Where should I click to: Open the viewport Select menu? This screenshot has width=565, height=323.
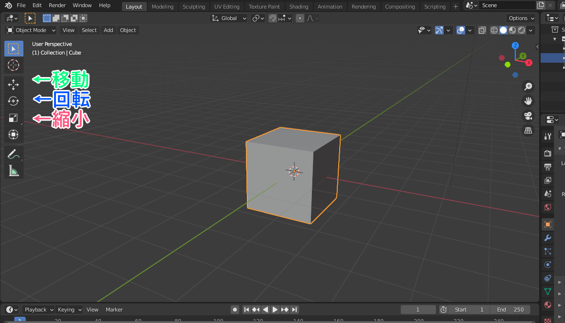[x=89, y=30]
